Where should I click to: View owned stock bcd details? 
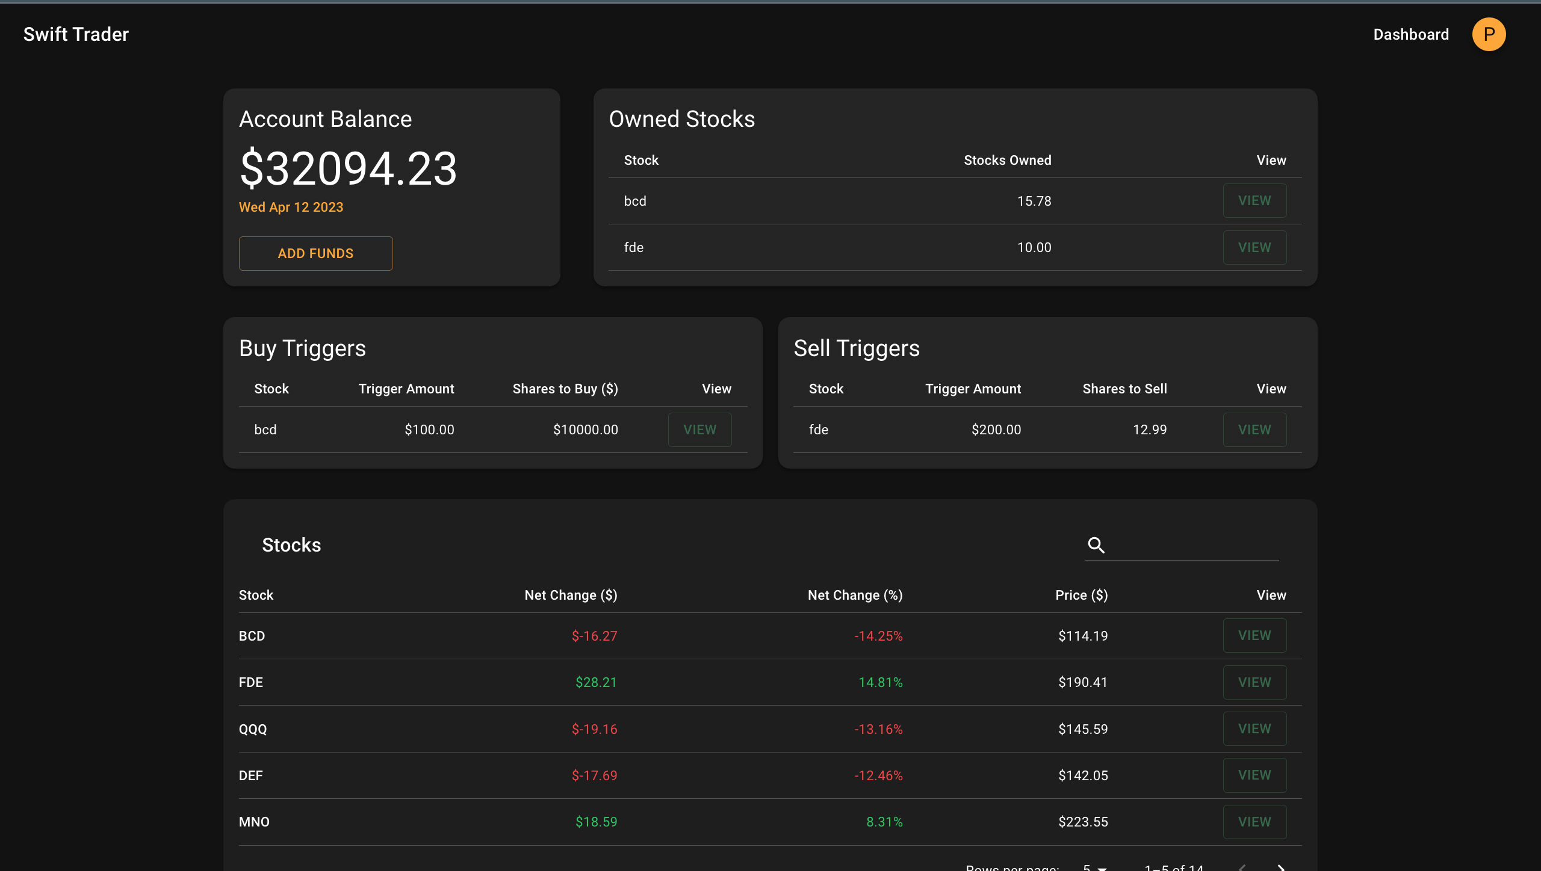(1254, 200)
